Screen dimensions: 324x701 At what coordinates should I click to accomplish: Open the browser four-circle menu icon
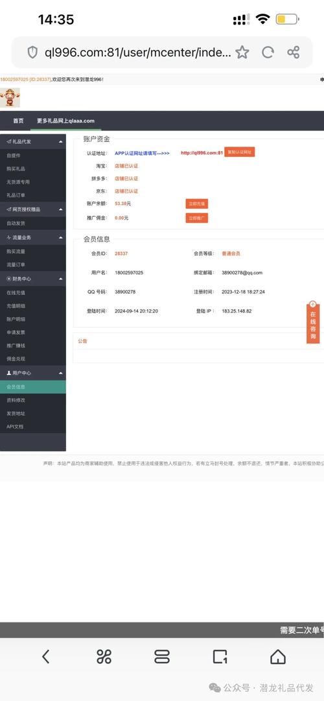[x=104, y=656]
